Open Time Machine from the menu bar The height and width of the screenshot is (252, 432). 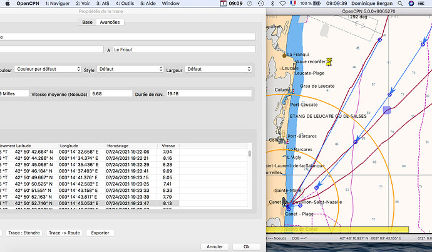point(260,3)
